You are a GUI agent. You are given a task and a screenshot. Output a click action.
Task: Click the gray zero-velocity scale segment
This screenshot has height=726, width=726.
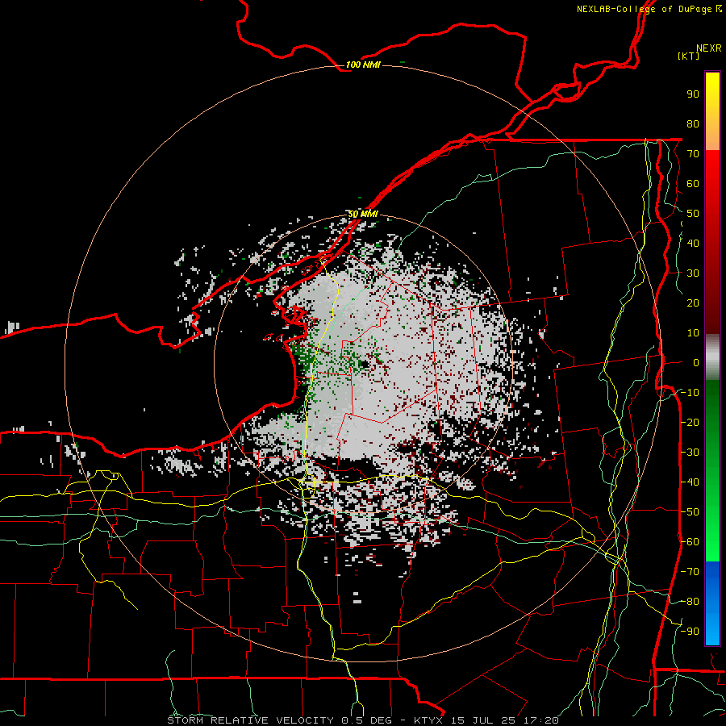pyautogui.click(x=712, y=357)
